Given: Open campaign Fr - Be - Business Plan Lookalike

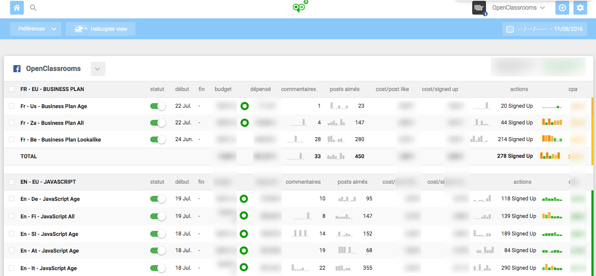Looking at the screenshot, I should tap(61, 139).
